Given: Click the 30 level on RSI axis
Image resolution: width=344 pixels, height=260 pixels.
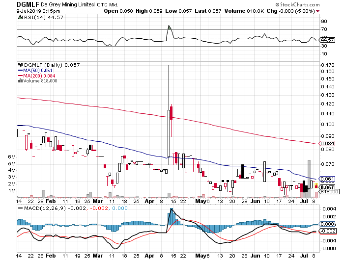Looking at the screenshot, I should click(324, 46).
